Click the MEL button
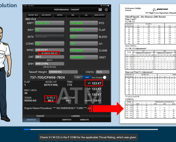Image resolution: width=176 pixels, height=142 pixels. (73, 15)
